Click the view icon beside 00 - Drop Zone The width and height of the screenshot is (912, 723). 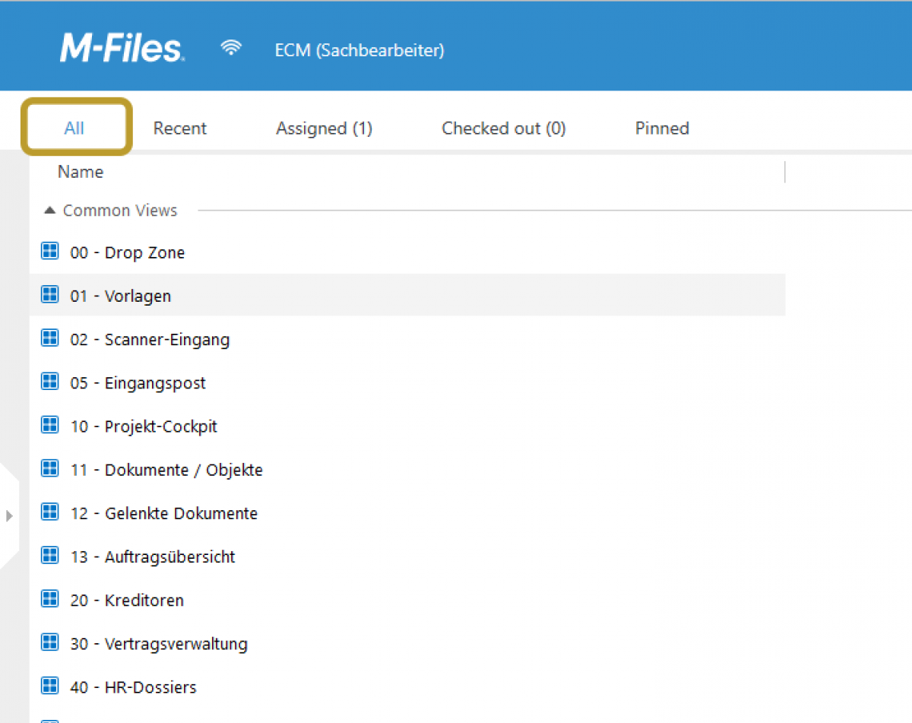pyautogui.click(x=49, y=252)
